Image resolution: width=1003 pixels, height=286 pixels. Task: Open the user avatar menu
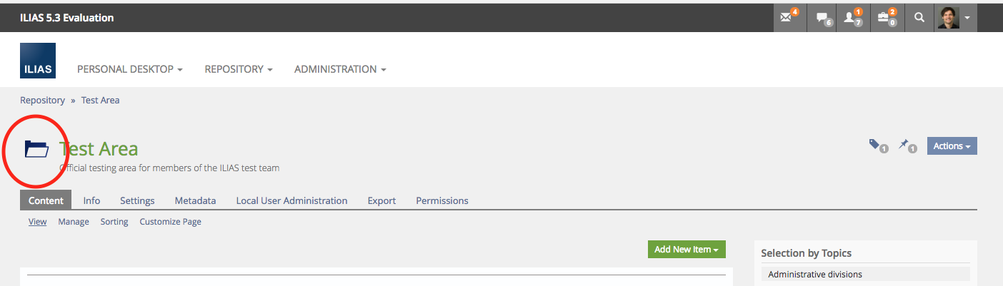955,18
